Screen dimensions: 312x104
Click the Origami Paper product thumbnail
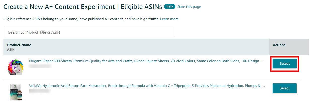tap(16, 67)
